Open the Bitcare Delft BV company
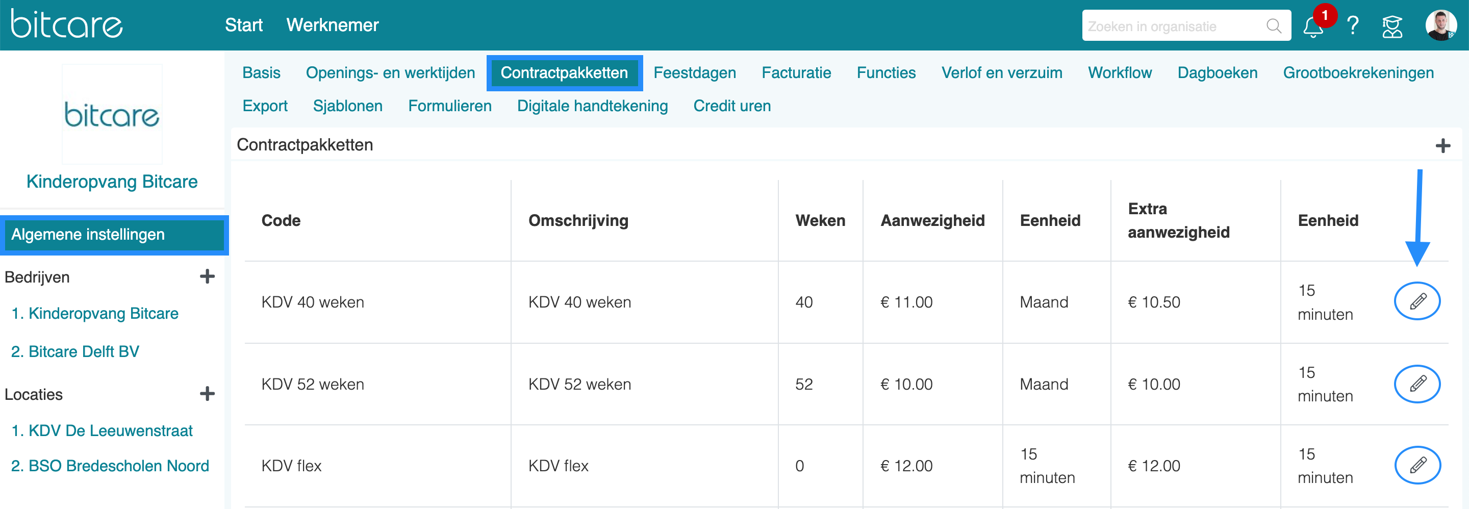Image resolution: width=1469 pixels, height=509 pixels. click(75, 352)
